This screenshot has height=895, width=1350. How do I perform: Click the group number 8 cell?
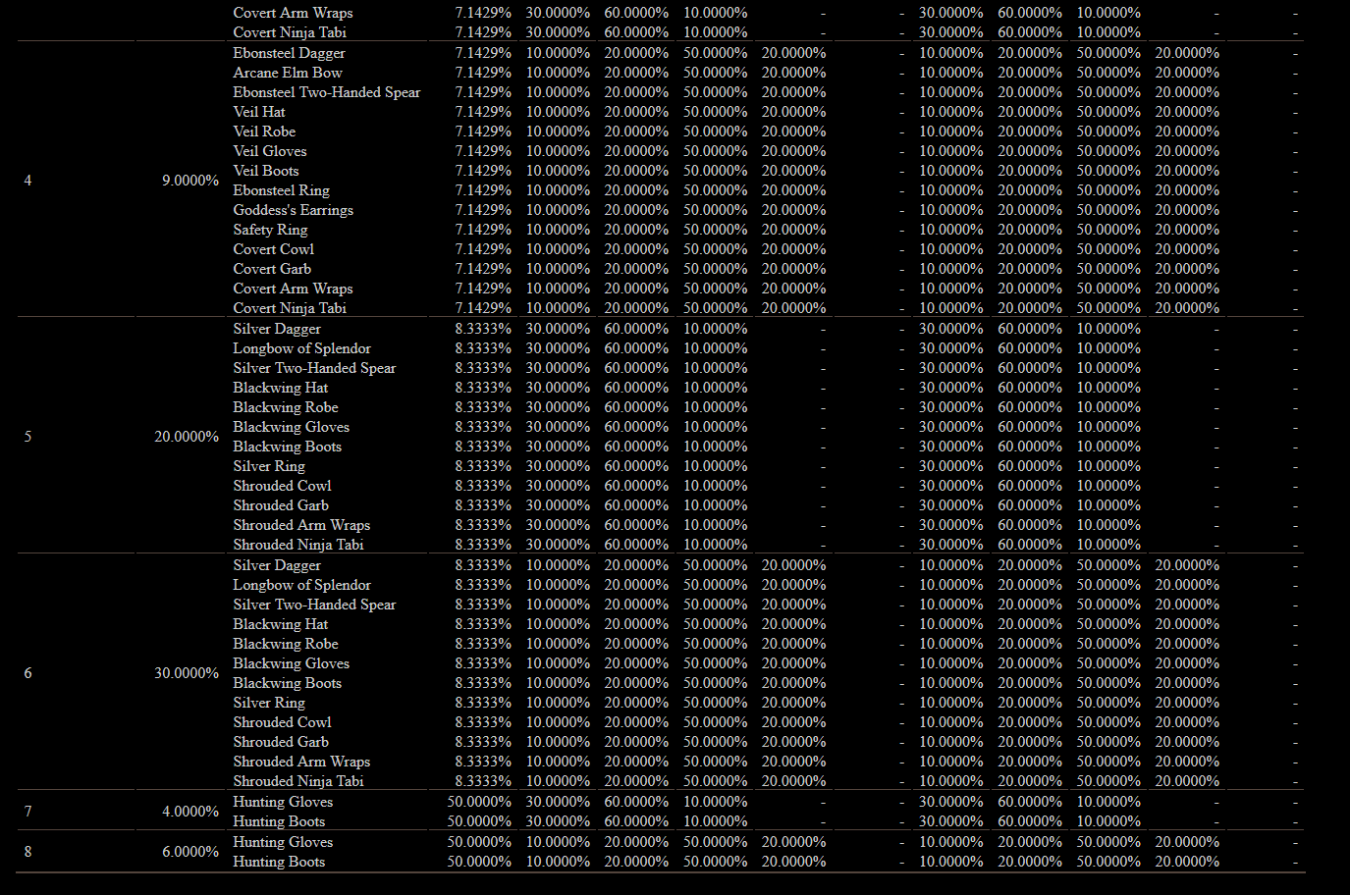(27, 852)
